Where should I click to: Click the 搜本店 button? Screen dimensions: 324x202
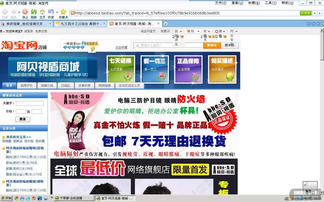coord(230,45)
